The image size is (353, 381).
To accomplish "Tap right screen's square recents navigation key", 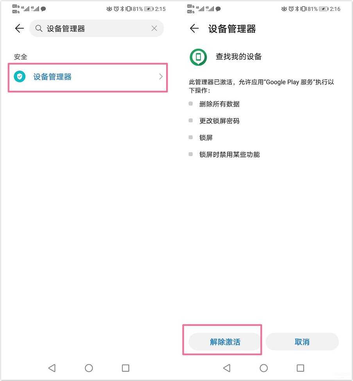I will [x=300, y=368].
